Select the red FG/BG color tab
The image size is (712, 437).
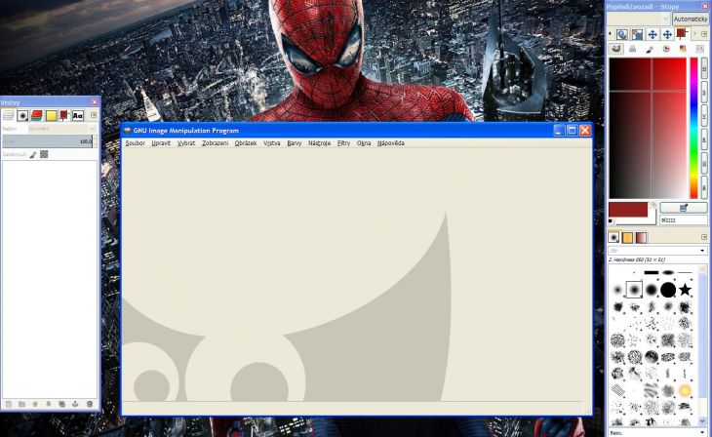tap(681, 33)
